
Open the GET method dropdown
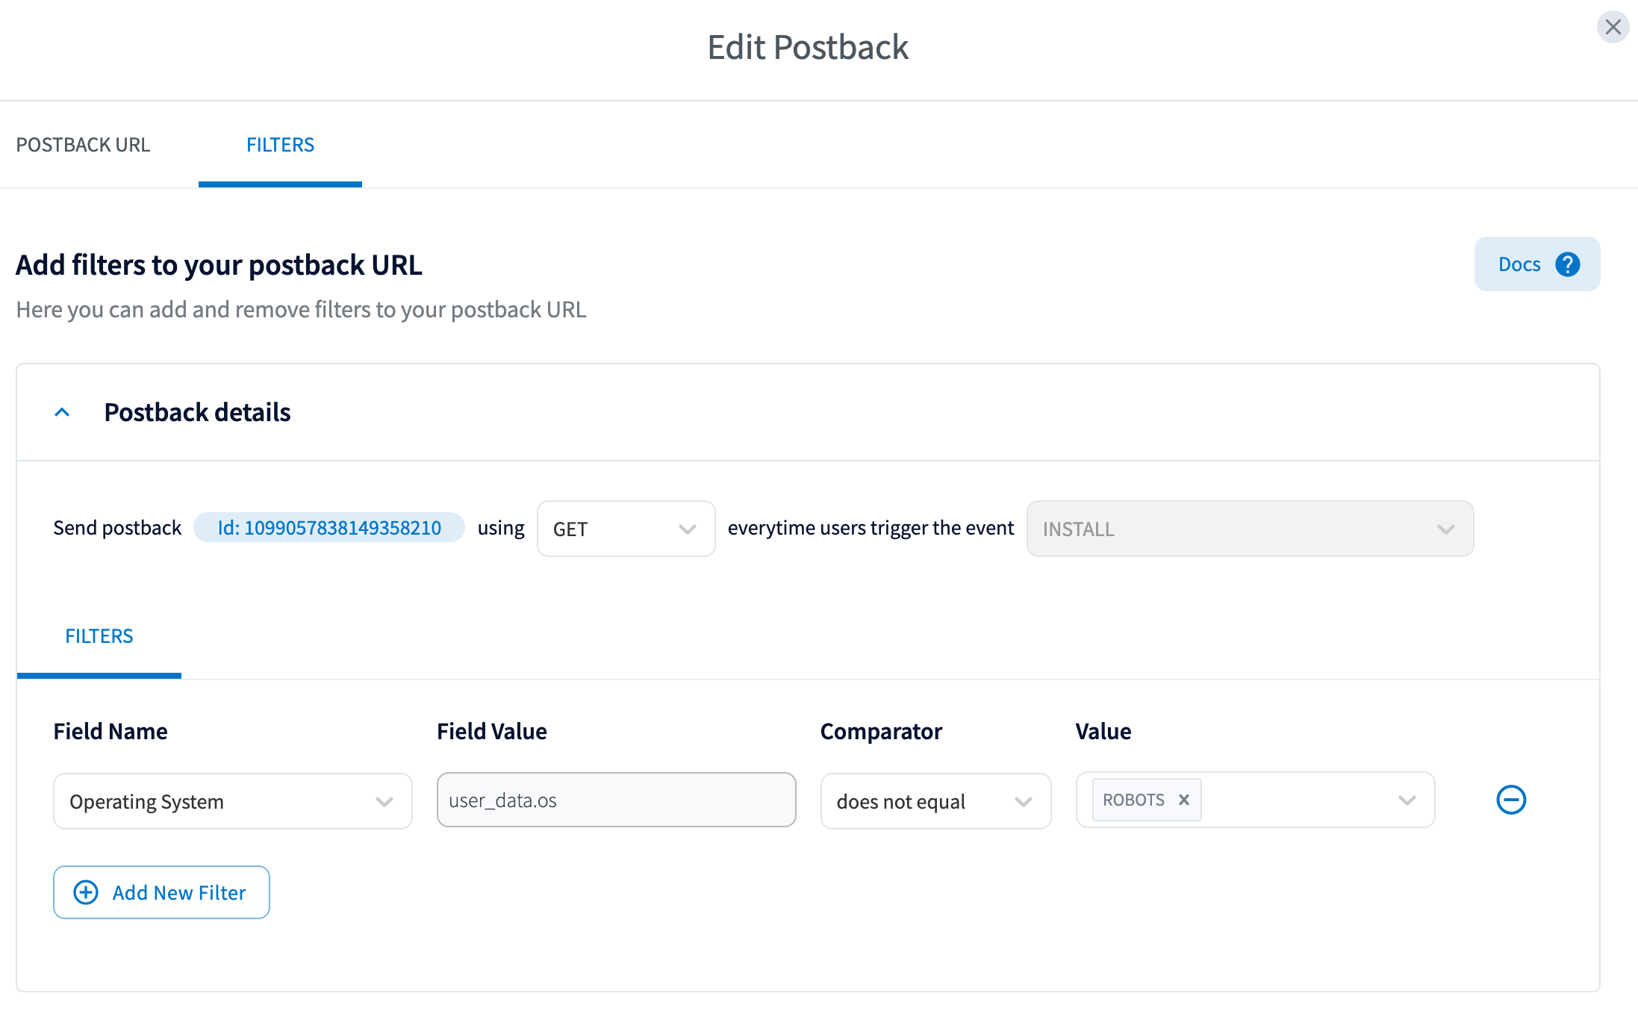[626, 529]
